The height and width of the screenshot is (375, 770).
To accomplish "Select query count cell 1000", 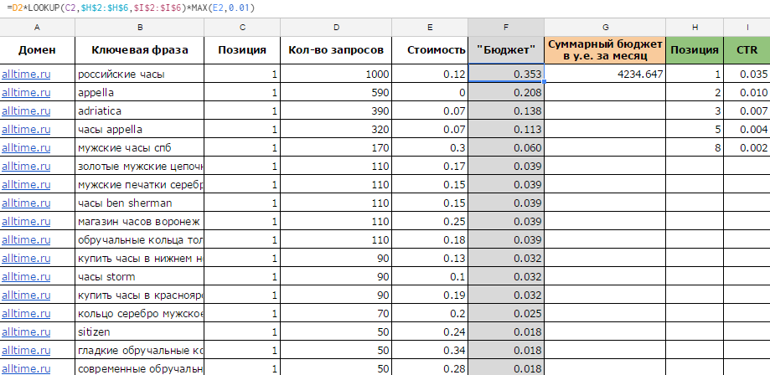I will tap(336, 74).
